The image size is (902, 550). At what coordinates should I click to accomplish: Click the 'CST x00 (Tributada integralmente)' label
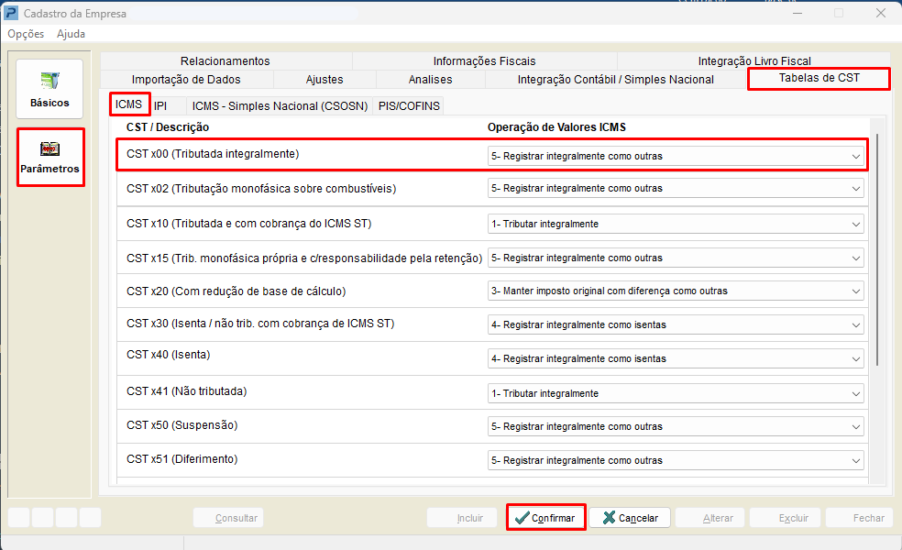click(213, 154)
